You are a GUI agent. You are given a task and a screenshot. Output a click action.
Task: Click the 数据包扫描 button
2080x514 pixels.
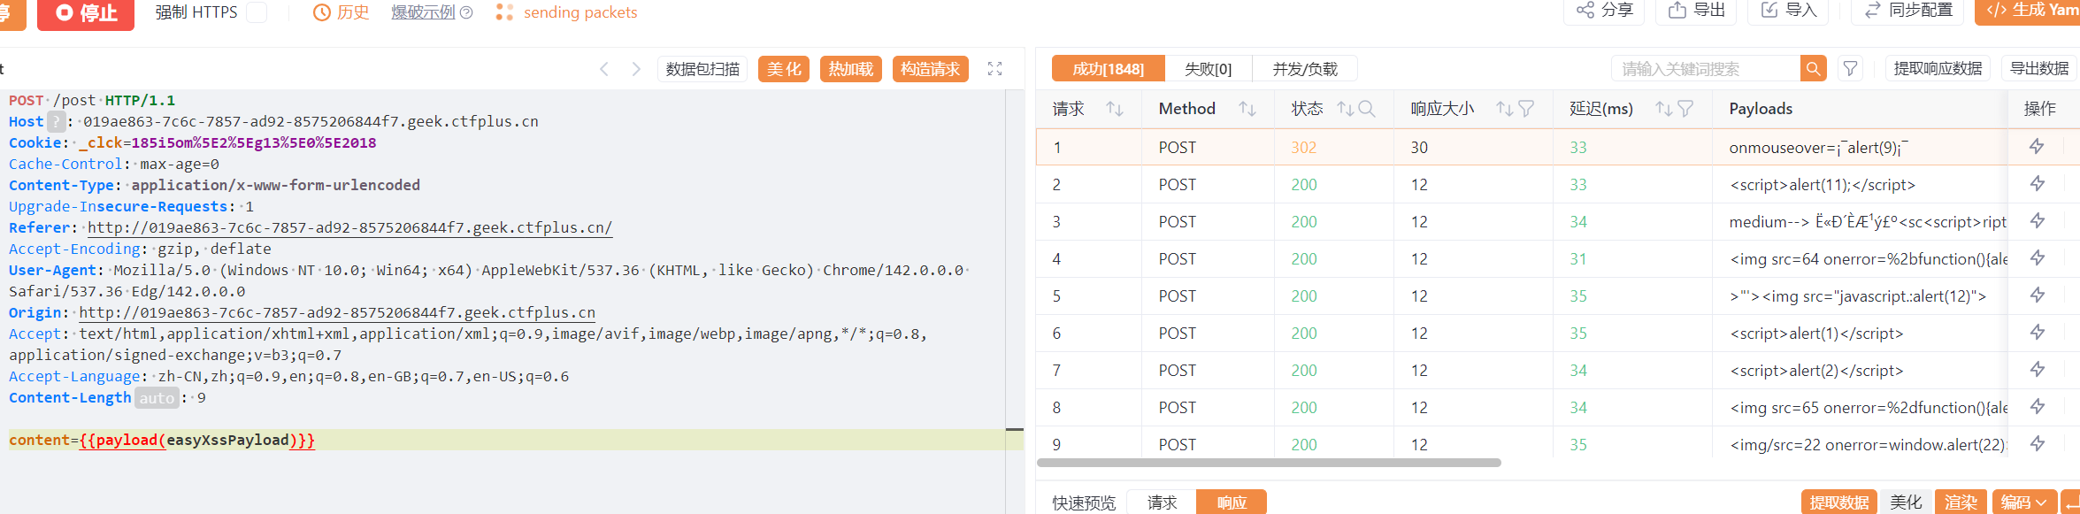(x=702, y=69)
